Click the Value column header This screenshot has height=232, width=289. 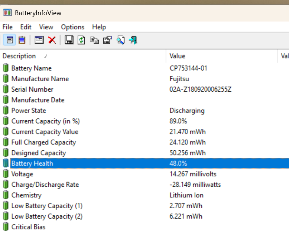point(222,56)
